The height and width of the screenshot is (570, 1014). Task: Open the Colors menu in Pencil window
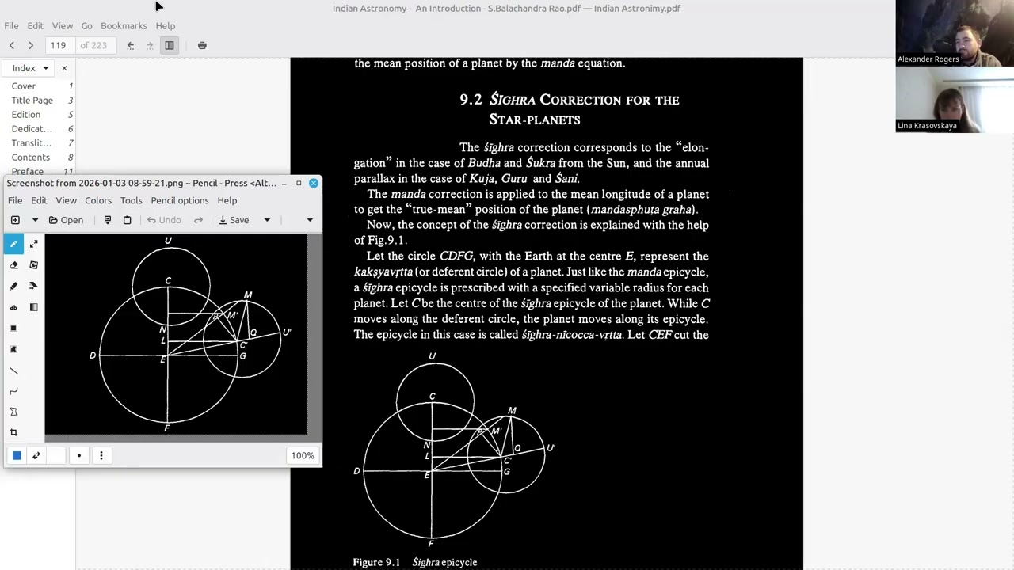tap(98, 200)
